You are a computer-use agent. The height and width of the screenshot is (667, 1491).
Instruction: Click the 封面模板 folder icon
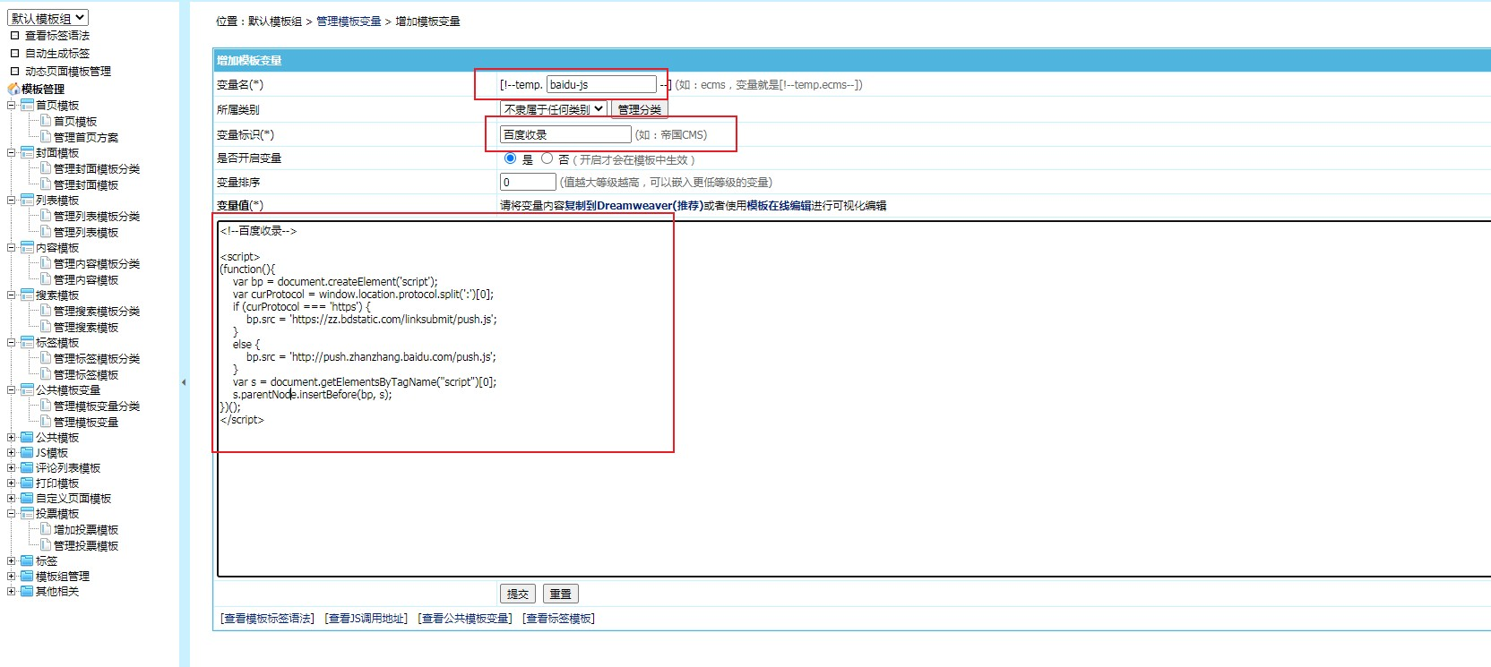(x=27, y=152)
